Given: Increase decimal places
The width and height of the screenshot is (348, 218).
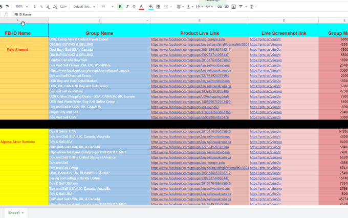Looking at the screenshot, I should [x=55, y=7].
